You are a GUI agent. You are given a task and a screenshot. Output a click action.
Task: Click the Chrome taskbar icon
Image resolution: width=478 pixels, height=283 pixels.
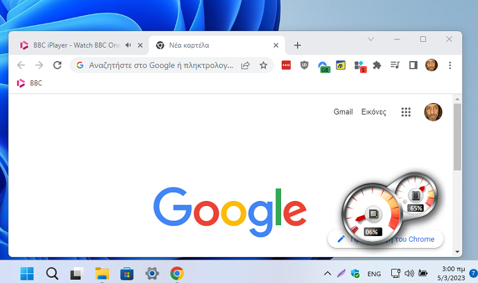(177, 273)
